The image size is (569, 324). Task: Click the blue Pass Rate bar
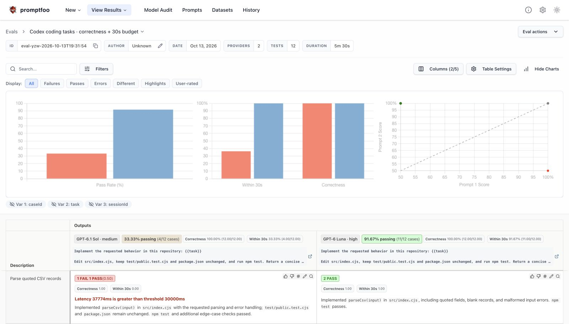(143, 144)
